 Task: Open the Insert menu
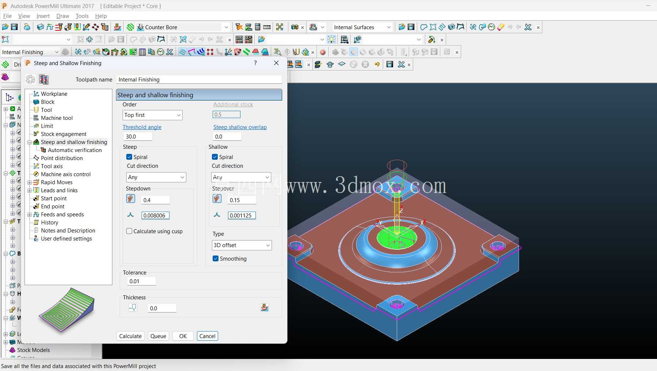click(43, 16)
